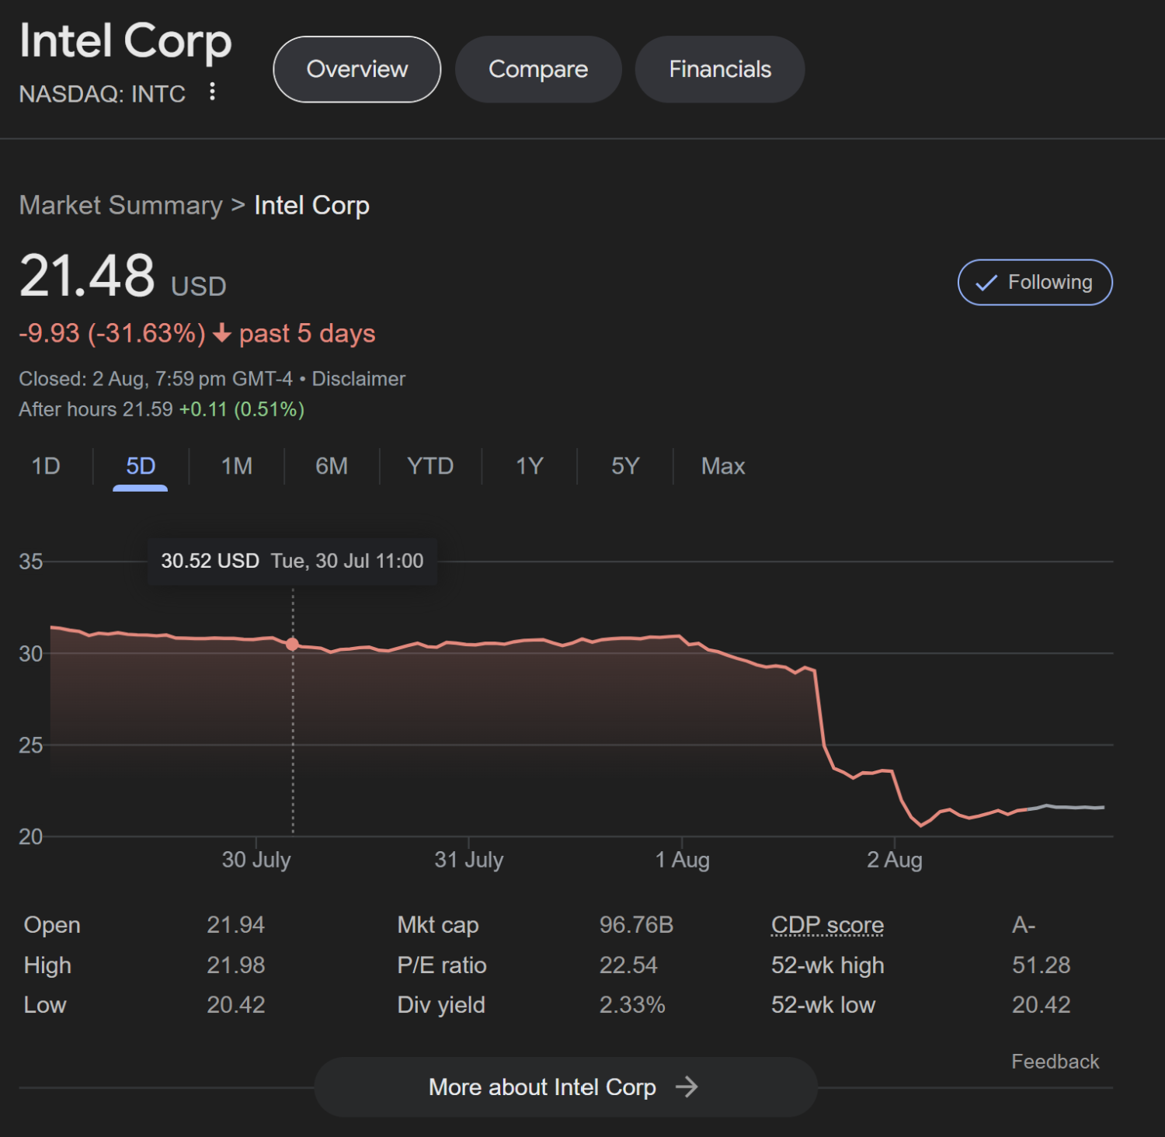Open the Financials tab
Viewport: 1165px width, 1137px height.
[x=719, y=69]
